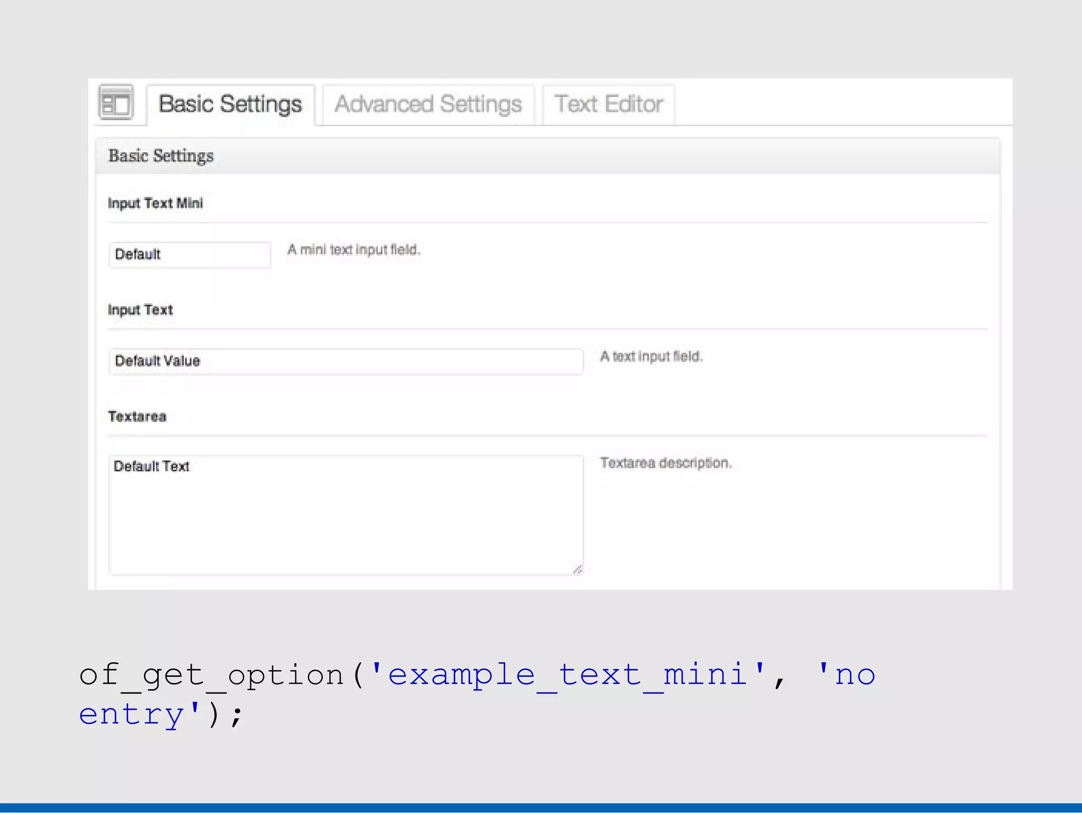
Task: Click the 'A text input field.' description
Action: coord(651,357)
